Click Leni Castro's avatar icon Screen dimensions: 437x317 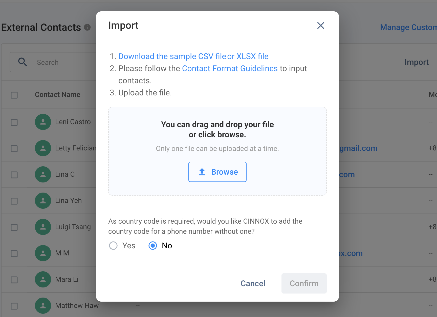tap(43, 122)
